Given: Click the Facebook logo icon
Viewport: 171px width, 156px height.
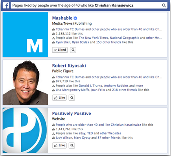Looking at the screenshot, I should click(x=6, y=5).
